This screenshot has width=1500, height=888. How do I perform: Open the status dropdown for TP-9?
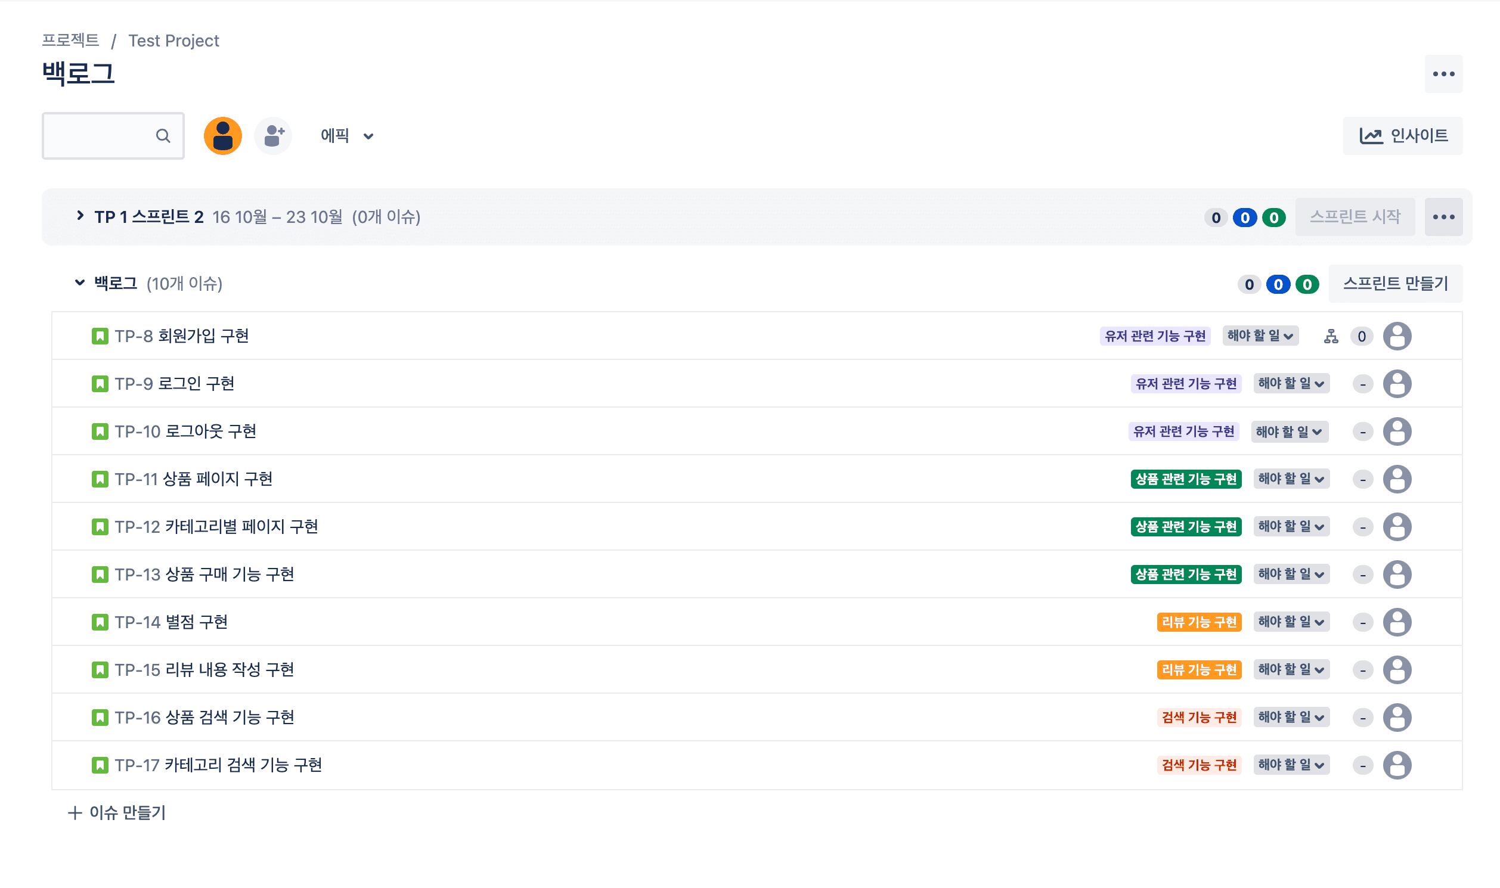click(1291, 384)
